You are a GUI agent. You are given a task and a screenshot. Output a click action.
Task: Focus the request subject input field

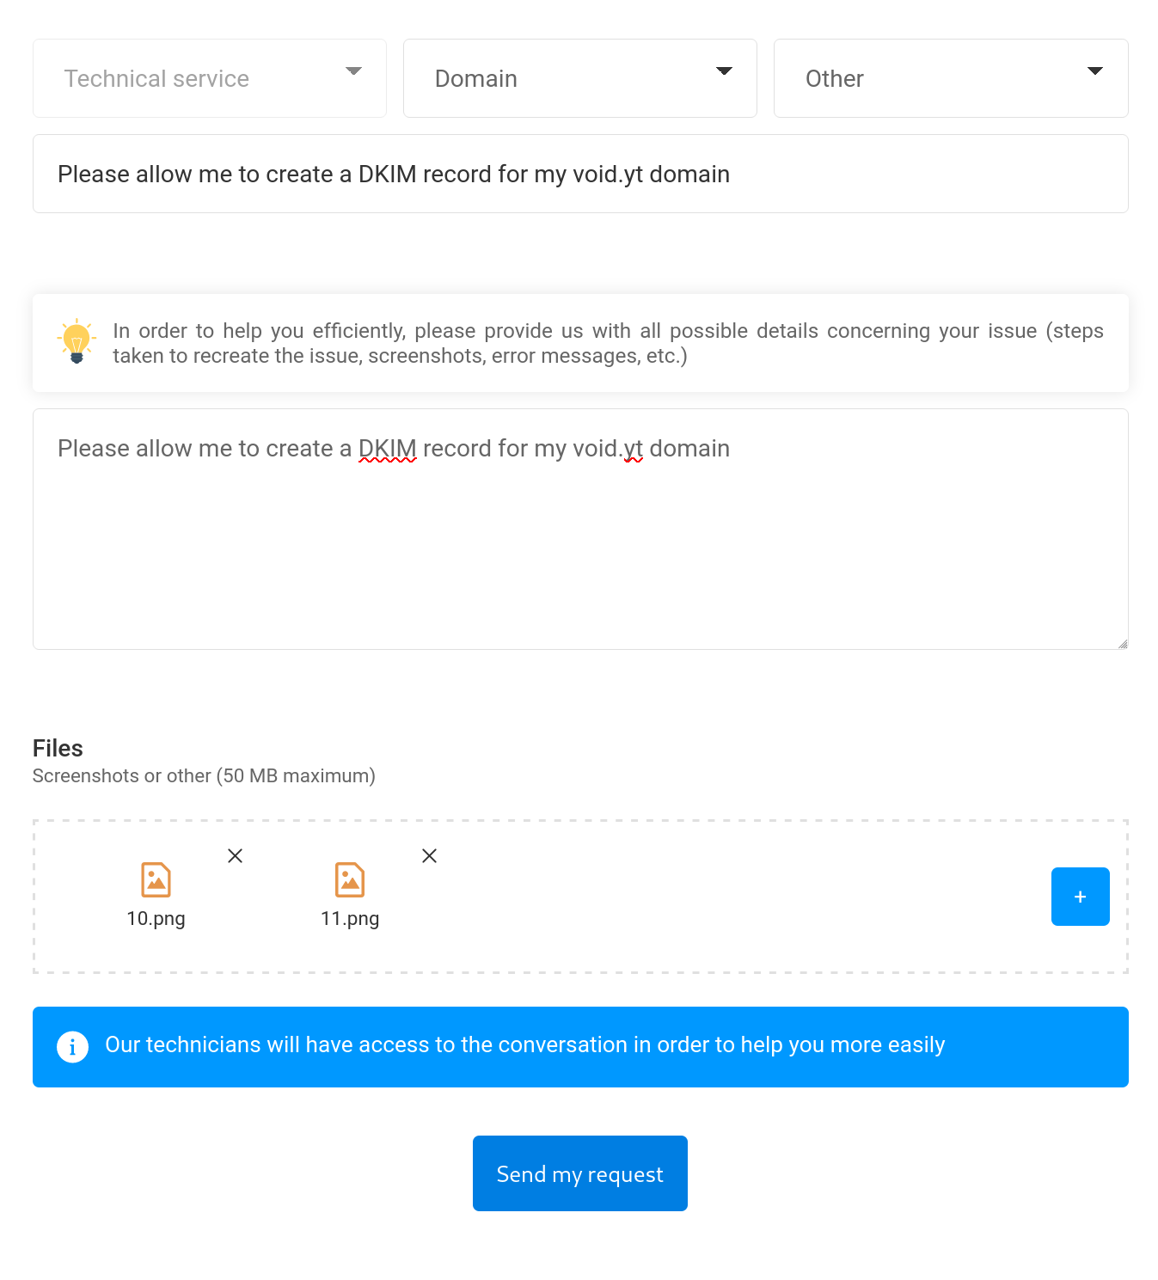pos(580,174)
